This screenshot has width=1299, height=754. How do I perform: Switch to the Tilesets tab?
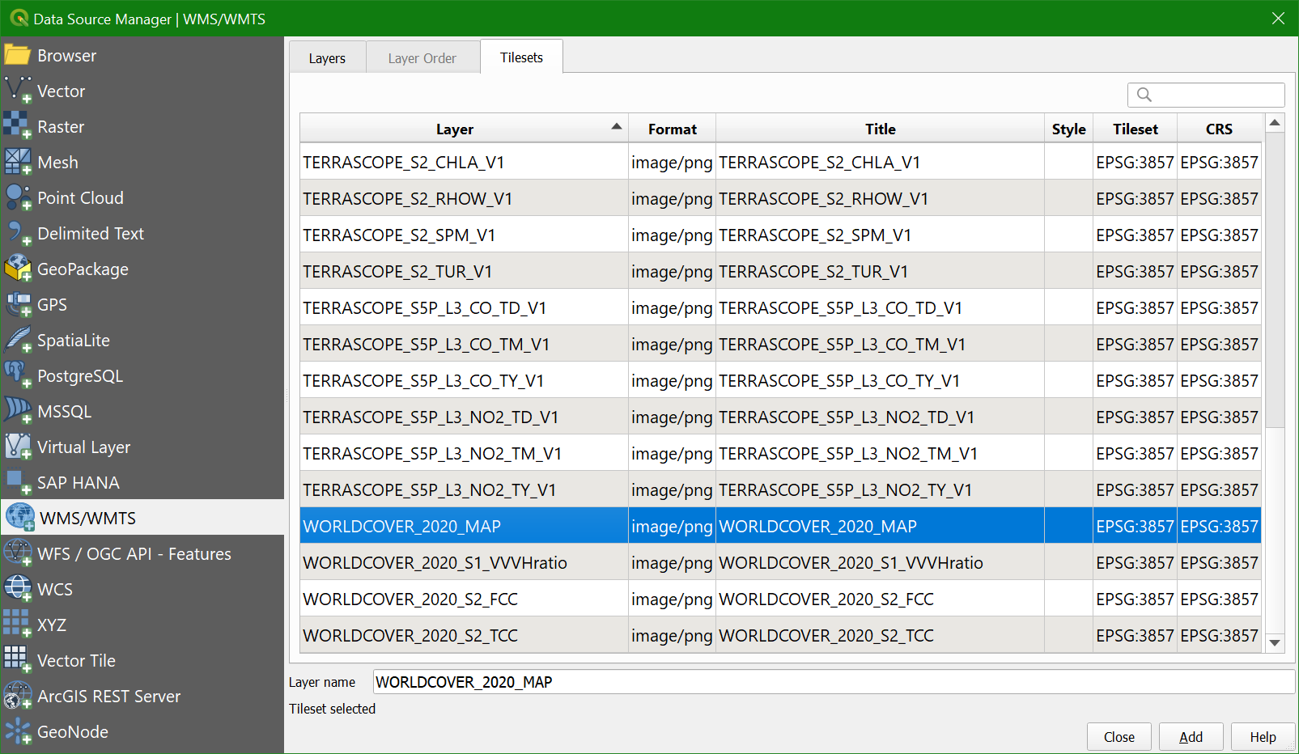(x=521, y=57)
